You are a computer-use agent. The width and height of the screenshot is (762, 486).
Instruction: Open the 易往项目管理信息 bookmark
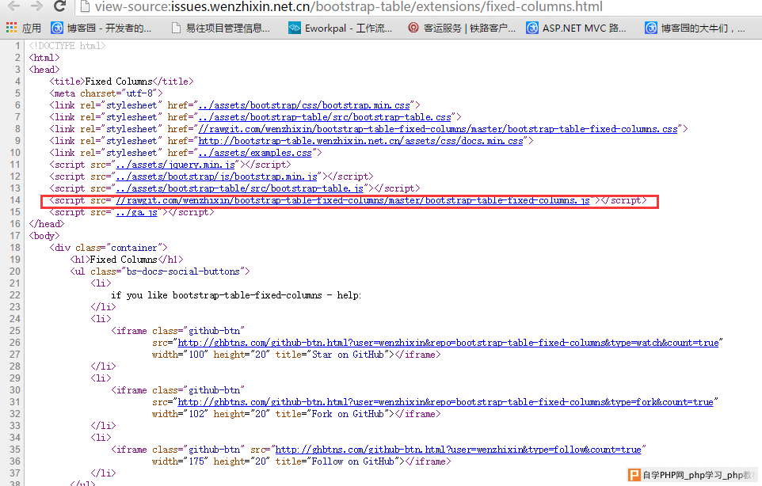point(221,28)
